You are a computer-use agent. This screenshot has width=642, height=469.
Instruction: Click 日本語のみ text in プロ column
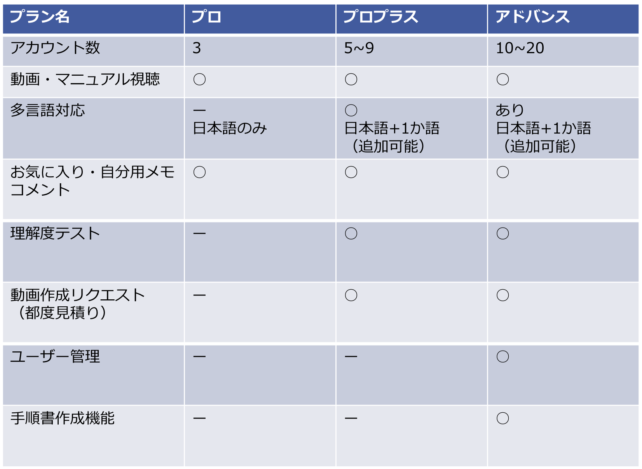[230, 129]
